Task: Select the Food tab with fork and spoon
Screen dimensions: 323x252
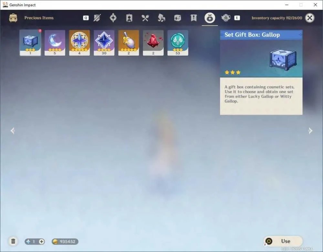Action: pos(145,18)
